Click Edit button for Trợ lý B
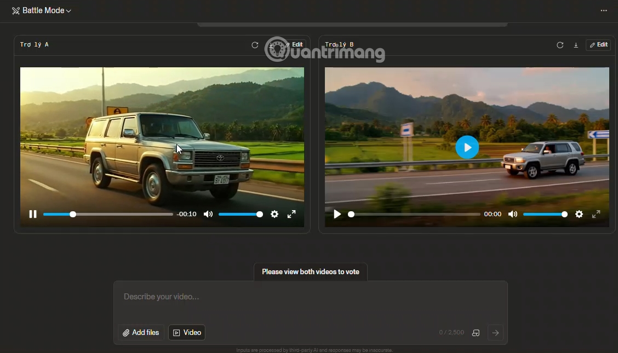This screenshot has height=353, width=618. 598,45
